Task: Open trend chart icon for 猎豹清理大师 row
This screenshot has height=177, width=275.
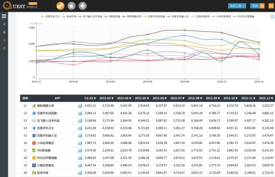Action: tap(80, 106)
